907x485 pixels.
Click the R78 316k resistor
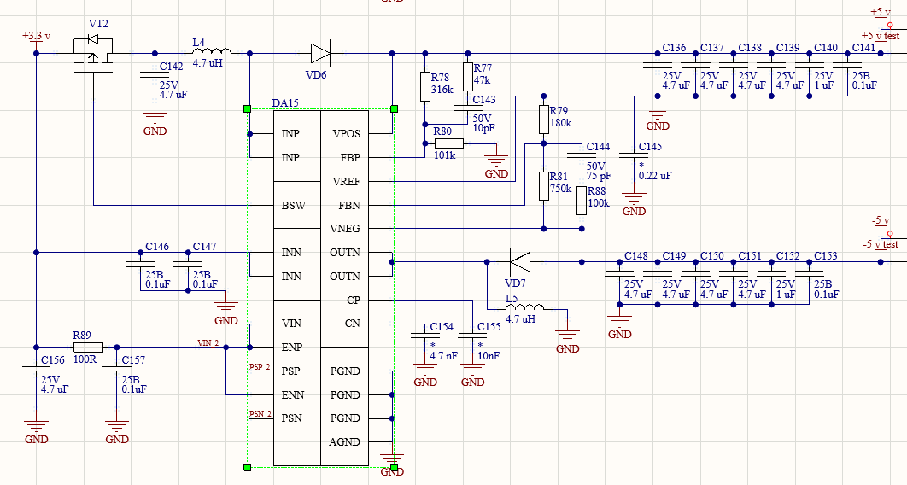coord(425,87)
